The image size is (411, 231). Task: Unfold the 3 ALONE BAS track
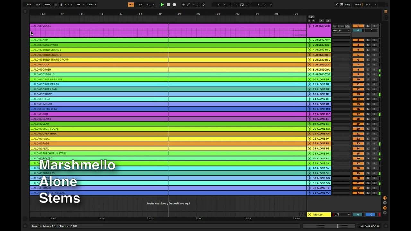[x=310, y=45]
